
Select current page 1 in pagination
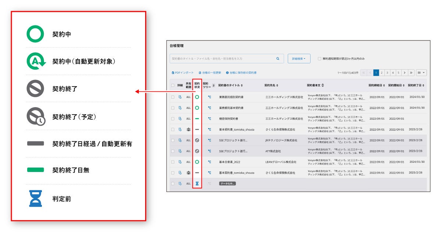click(x=376, y=73)
